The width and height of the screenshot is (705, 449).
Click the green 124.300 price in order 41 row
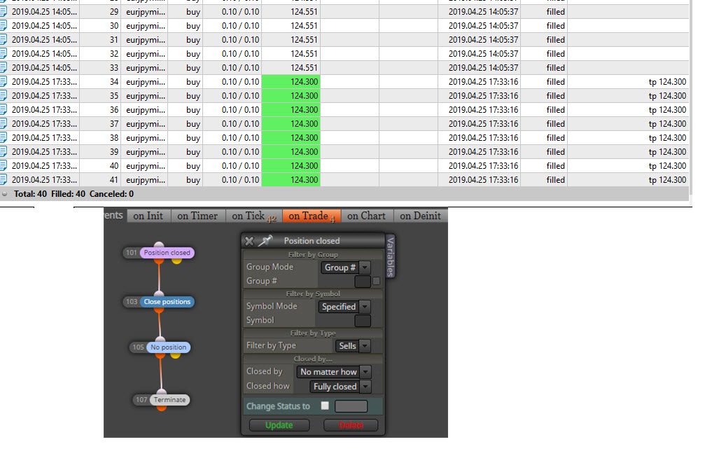pos(291,180)
